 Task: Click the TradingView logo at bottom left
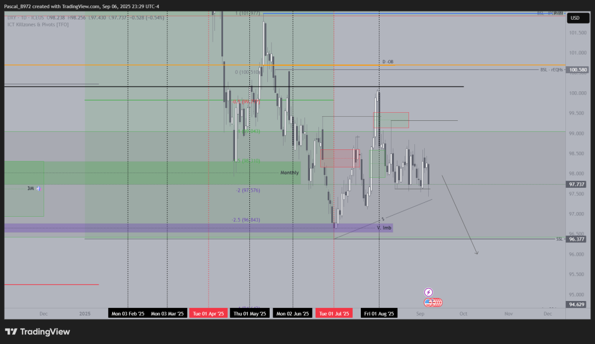pos(37,332)
